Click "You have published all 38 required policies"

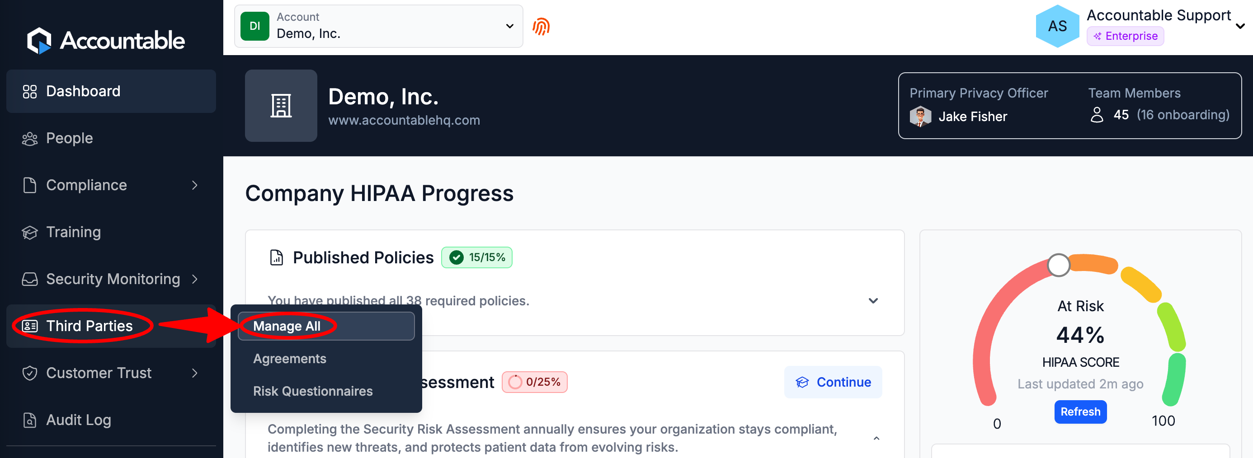397,301
